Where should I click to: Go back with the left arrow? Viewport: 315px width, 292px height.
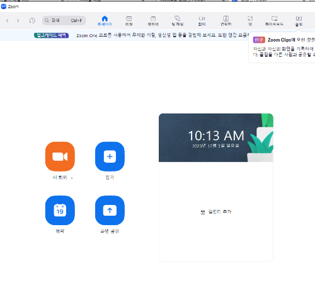pos(8,21)
